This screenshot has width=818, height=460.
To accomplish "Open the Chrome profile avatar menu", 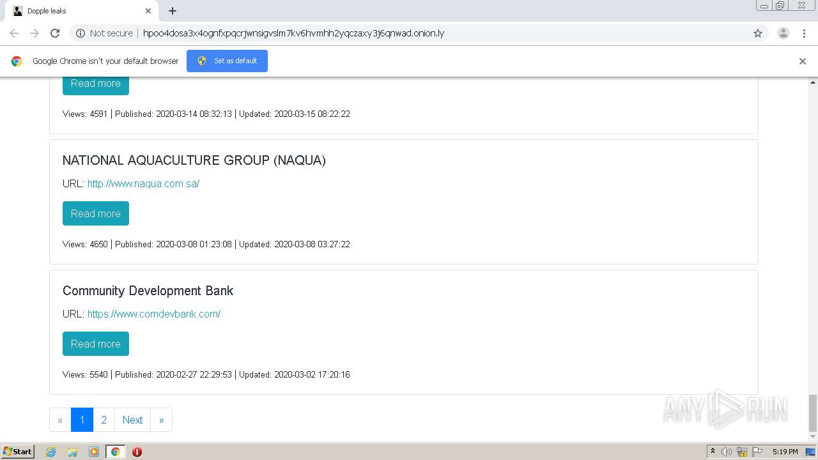I will [783, 33].
